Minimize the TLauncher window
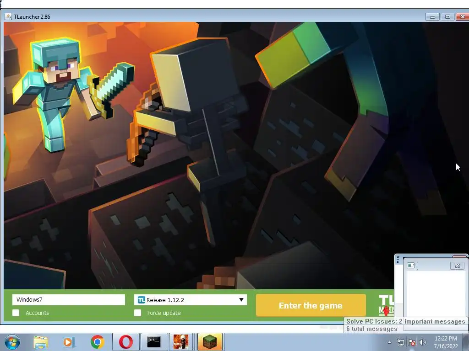 pyautogui.click(x=432, y=17)
